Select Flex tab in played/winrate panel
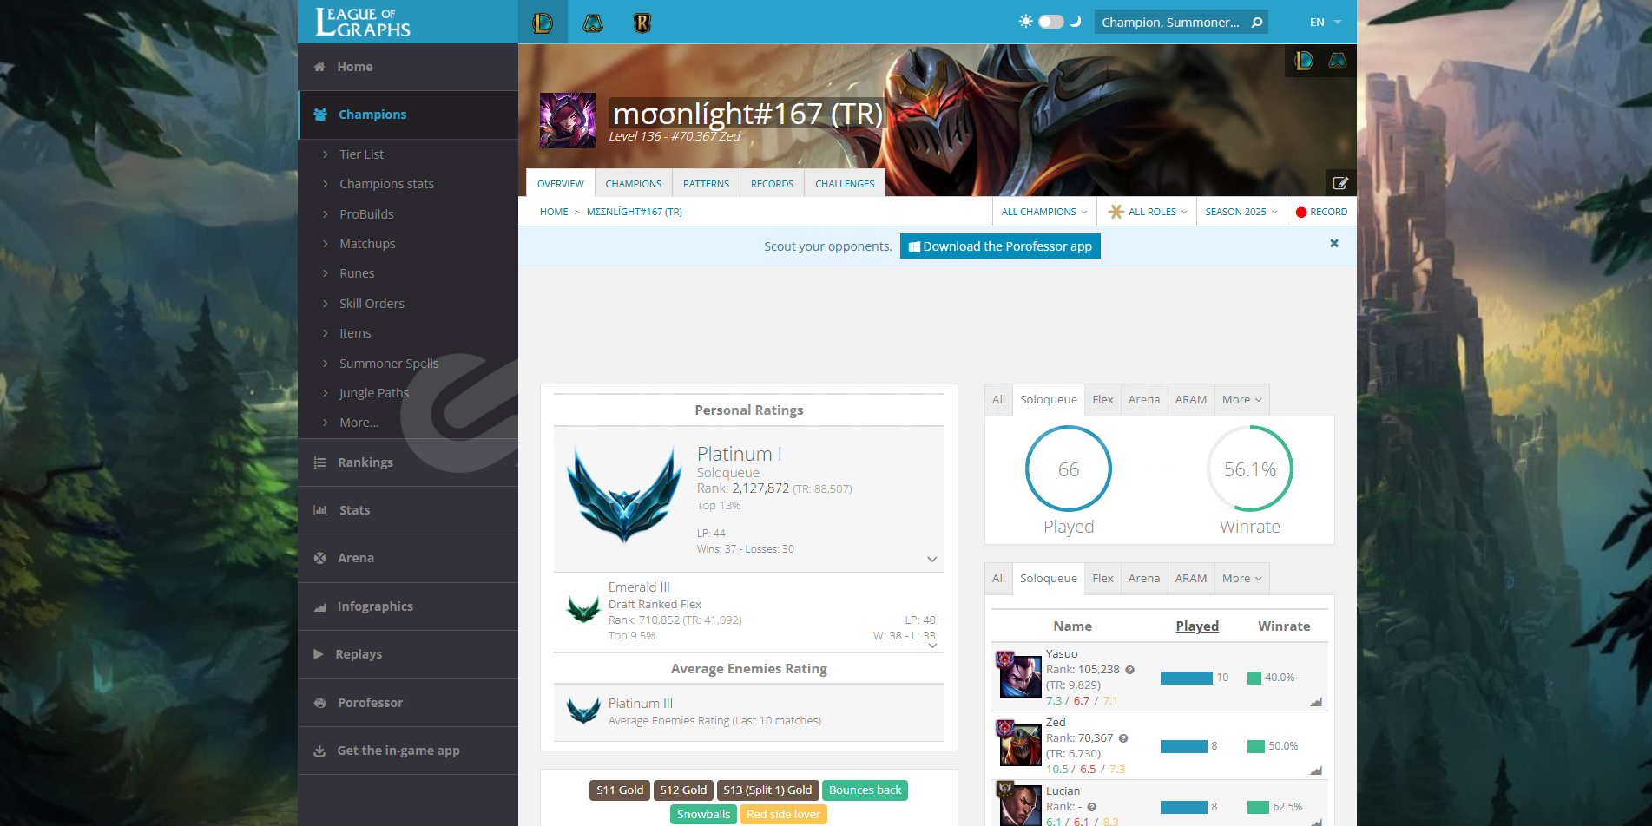Screen dimensions: 1652x826 1102,400
